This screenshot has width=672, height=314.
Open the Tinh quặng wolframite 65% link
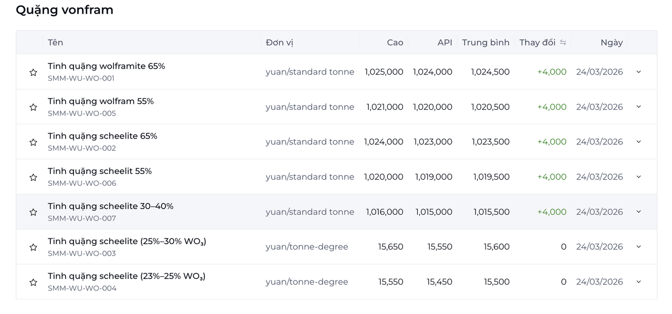tap(106, 66)
